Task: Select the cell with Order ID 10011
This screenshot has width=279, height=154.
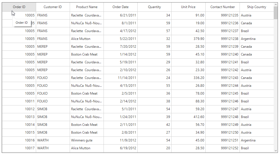Action: pyautogui.click(x=19, y=101)
